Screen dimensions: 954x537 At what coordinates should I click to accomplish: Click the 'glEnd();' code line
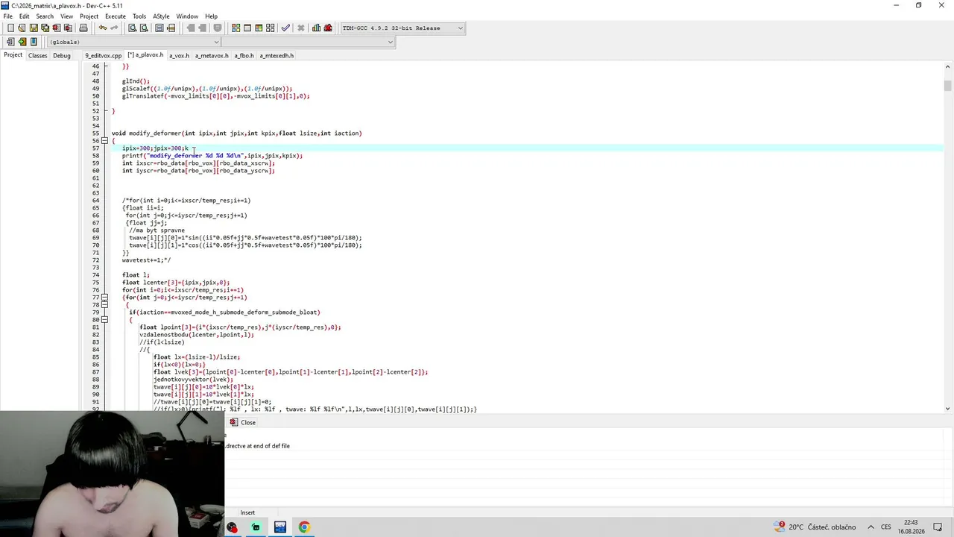coord(136,81)
